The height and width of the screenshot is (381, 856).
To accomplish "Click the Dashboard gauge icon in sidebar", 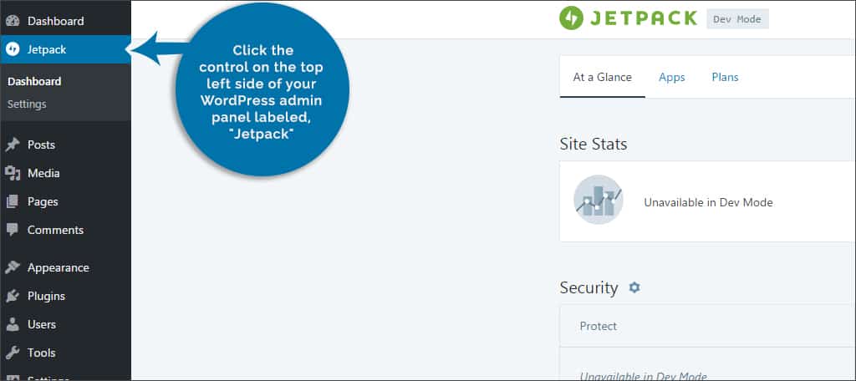I will coord(13,20).
